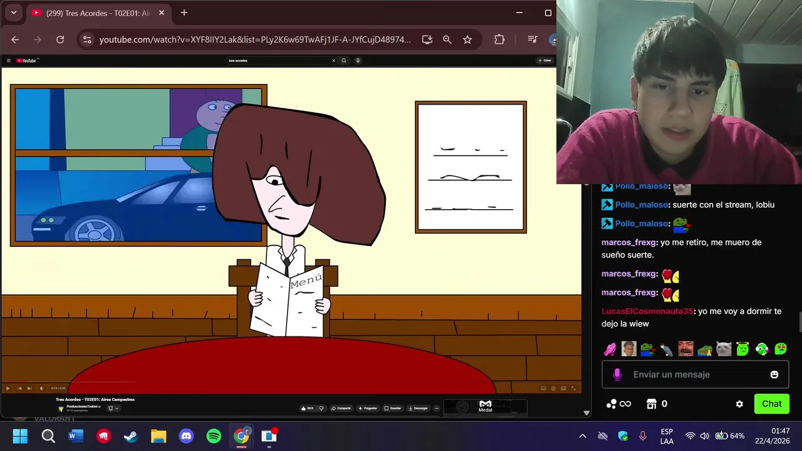The image size is (802, 451).
Task: Dislike the video with thumbs down
Action: [321, 408]
